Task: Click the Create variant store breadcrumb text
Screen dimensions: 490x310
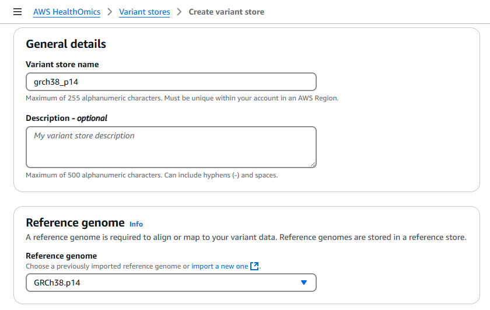Action: coord(226,12)
